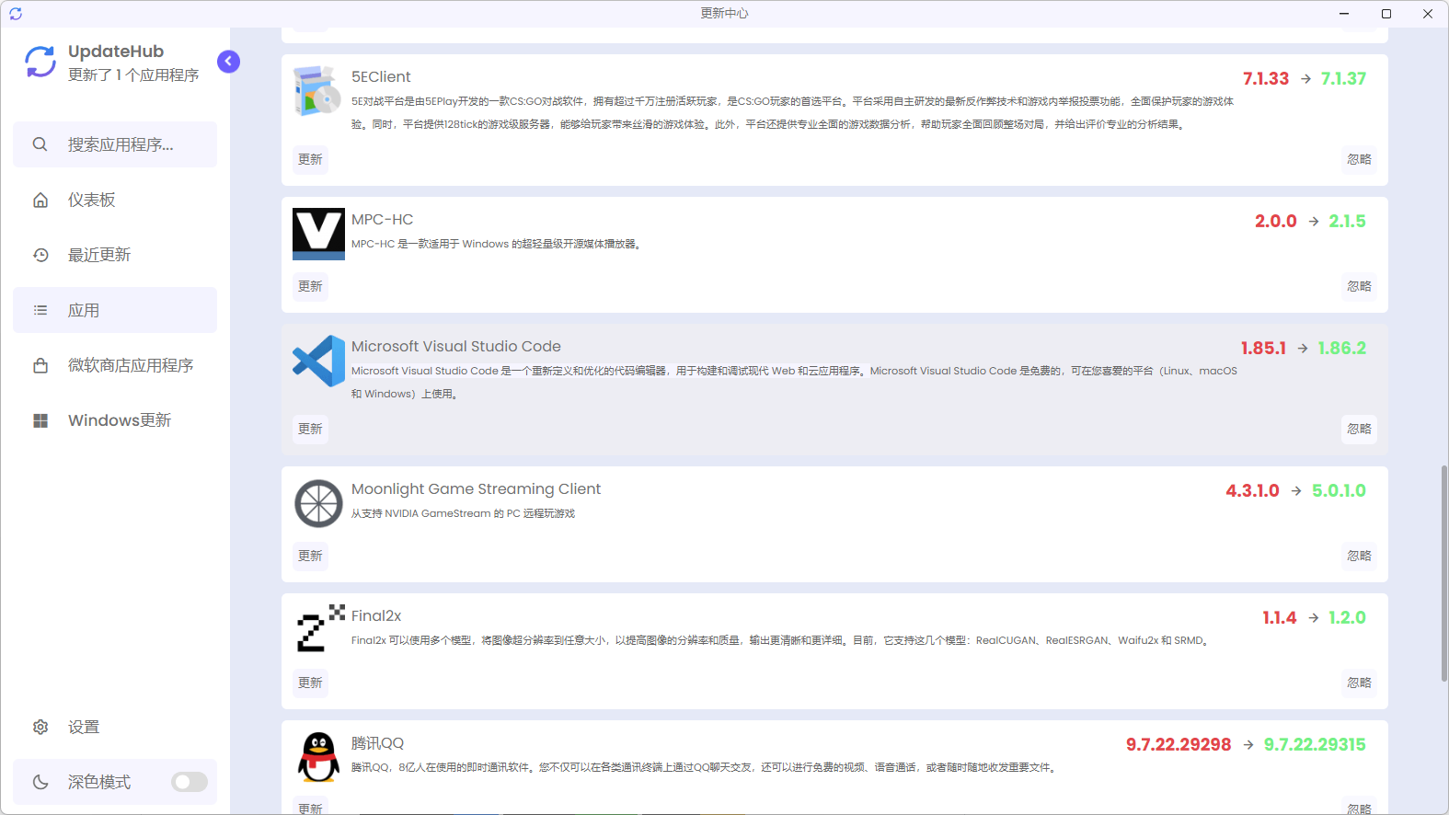Click the Moonlight Game Streaming icon
The height and width of the screenshot is (815, 1449).
click(x=318, y=503)
